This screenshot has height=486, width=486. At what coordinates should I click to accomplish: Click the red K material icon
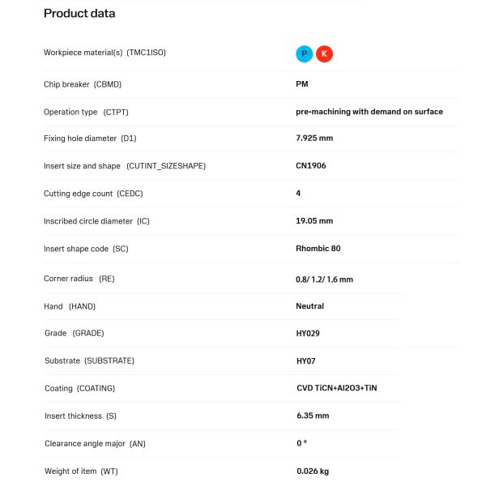324,54
